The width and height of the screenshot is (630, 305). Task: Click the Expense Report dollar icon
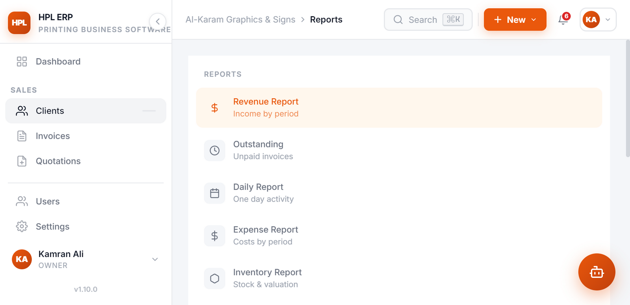pos(215,236)
